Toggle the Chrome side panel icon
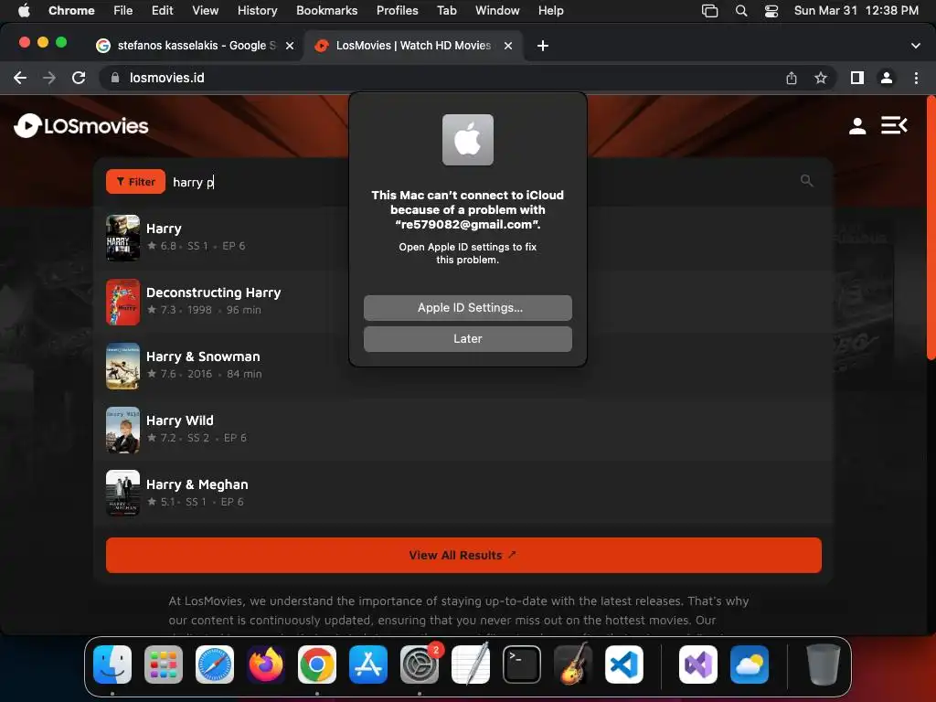 pyautogui.click(x=857, y=78)
